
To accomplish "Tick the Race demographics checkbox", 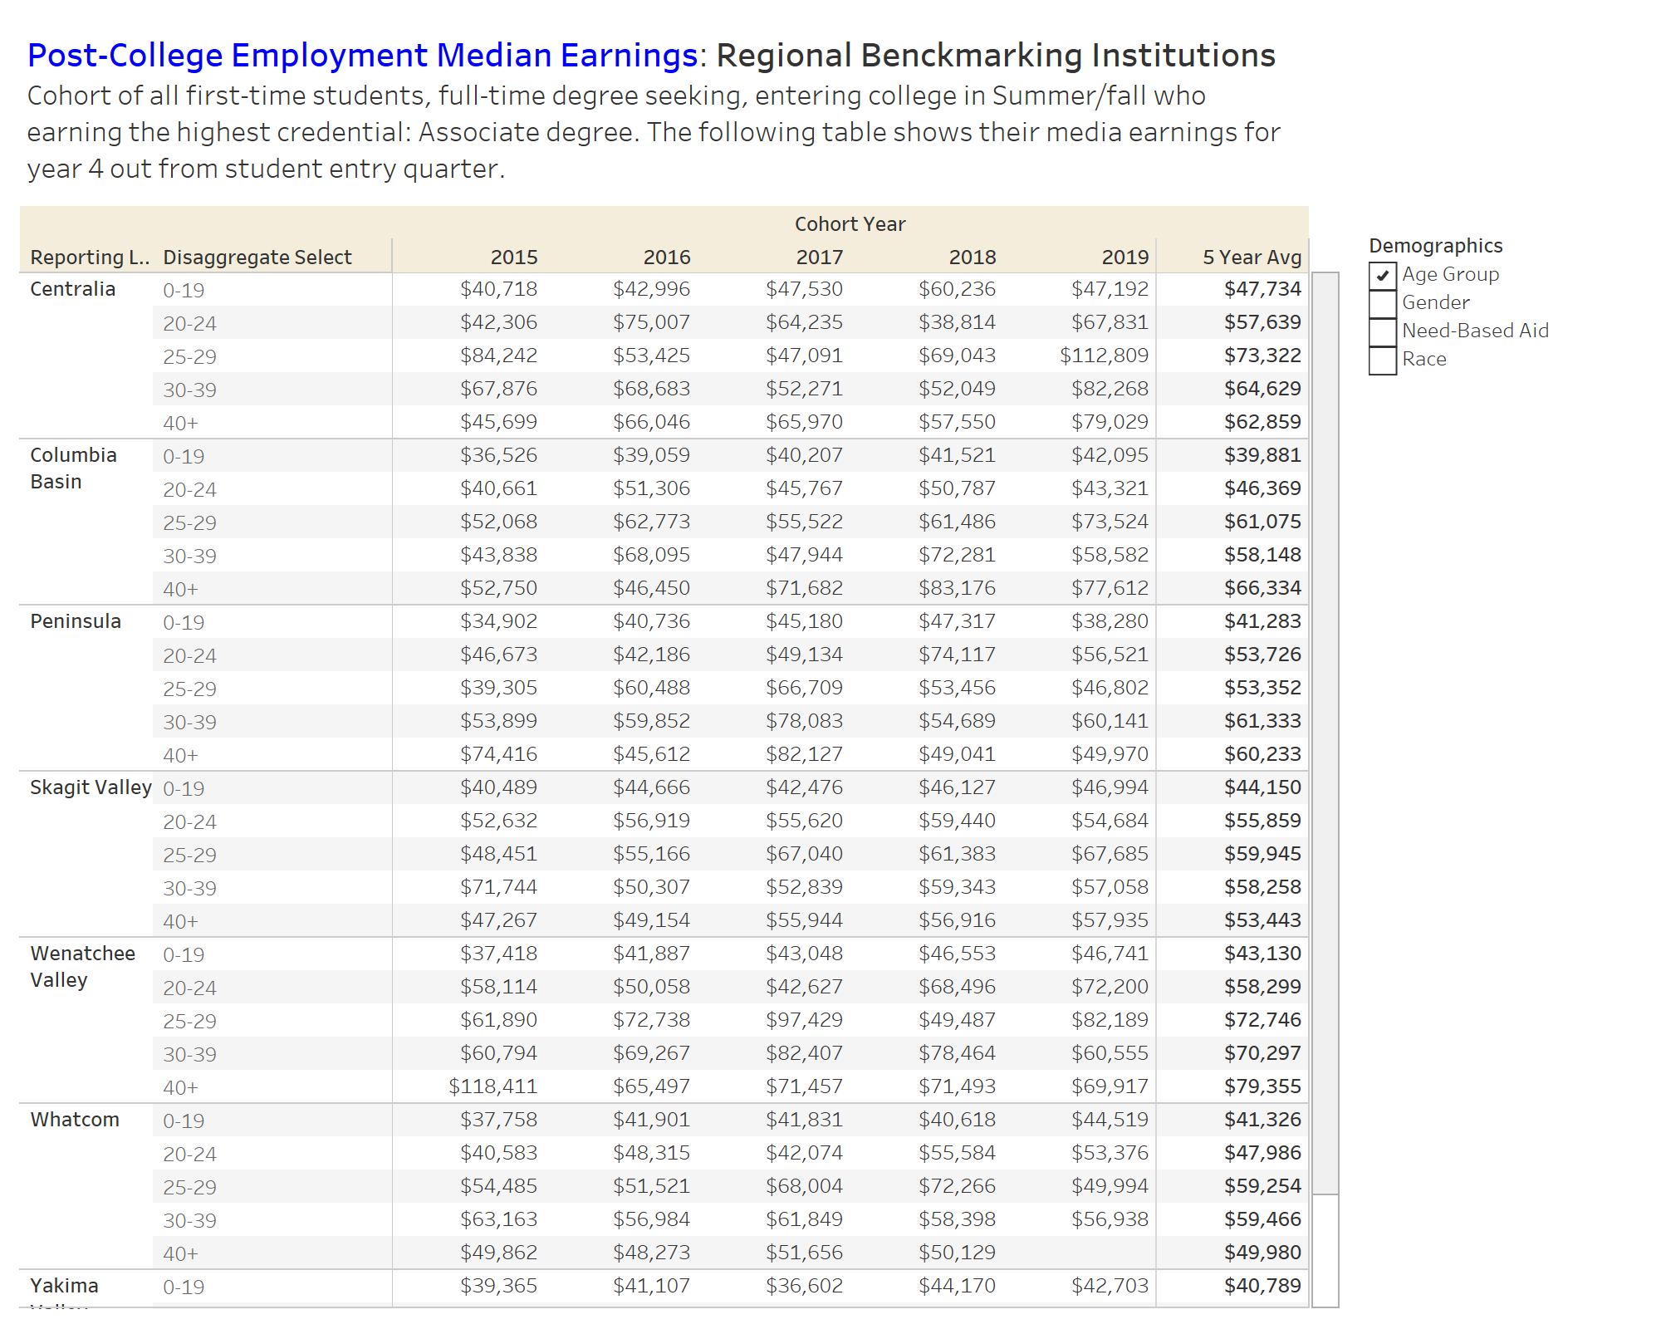I will (x=1383, y=360).
